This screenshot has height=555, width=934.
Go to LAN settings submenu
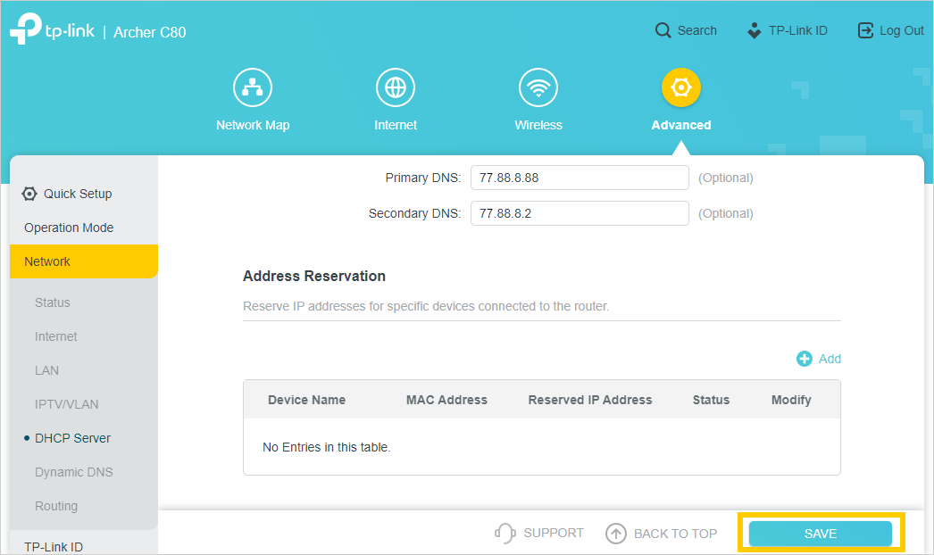[47, 370]
